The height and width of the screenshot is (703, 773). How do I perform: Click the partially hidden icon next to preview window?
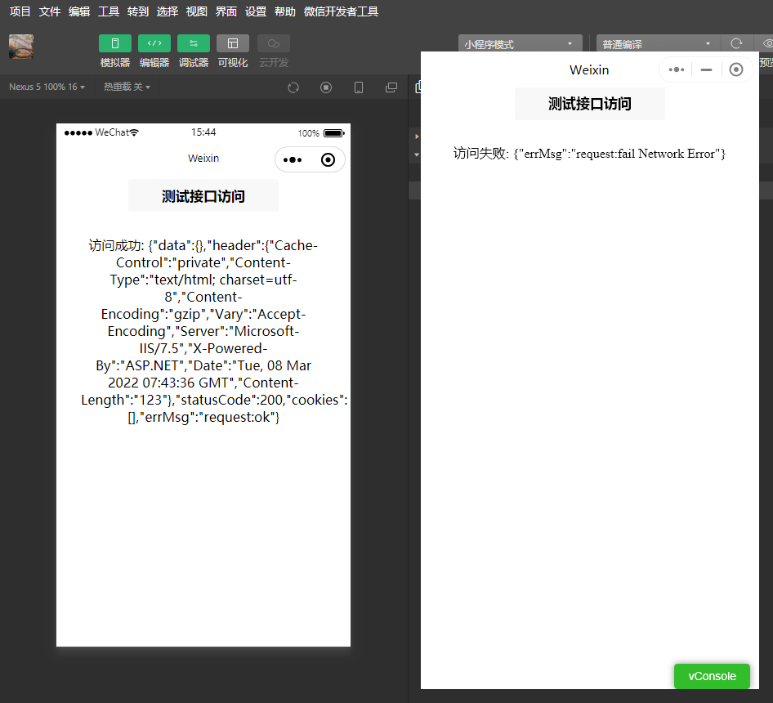[x=418, y=87]
